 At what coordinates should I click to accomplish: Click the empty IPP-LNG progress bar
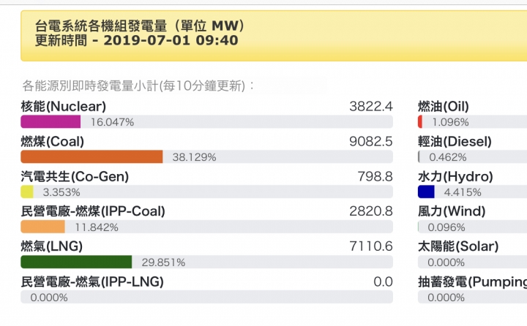(x=206, y=297)
